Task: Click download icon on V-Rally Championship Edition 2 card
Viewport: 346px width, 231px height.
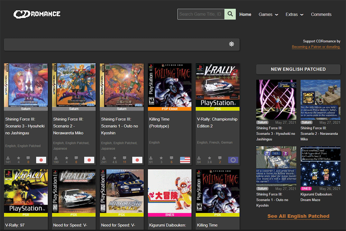Action: pyautogui.click(x=199, y=158)
